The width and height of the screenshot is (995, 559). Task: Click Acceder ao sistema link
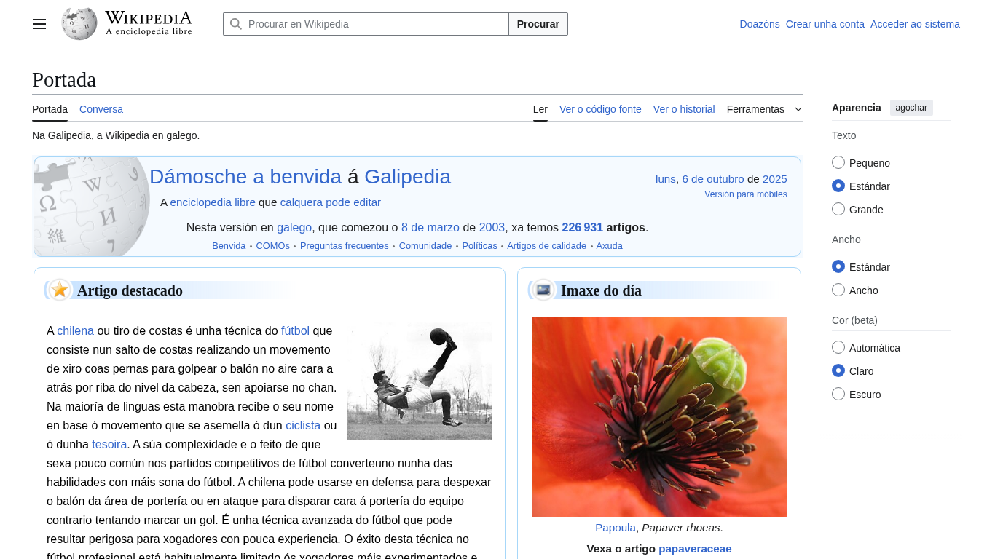pyautogui.click(x=915, y=24)
